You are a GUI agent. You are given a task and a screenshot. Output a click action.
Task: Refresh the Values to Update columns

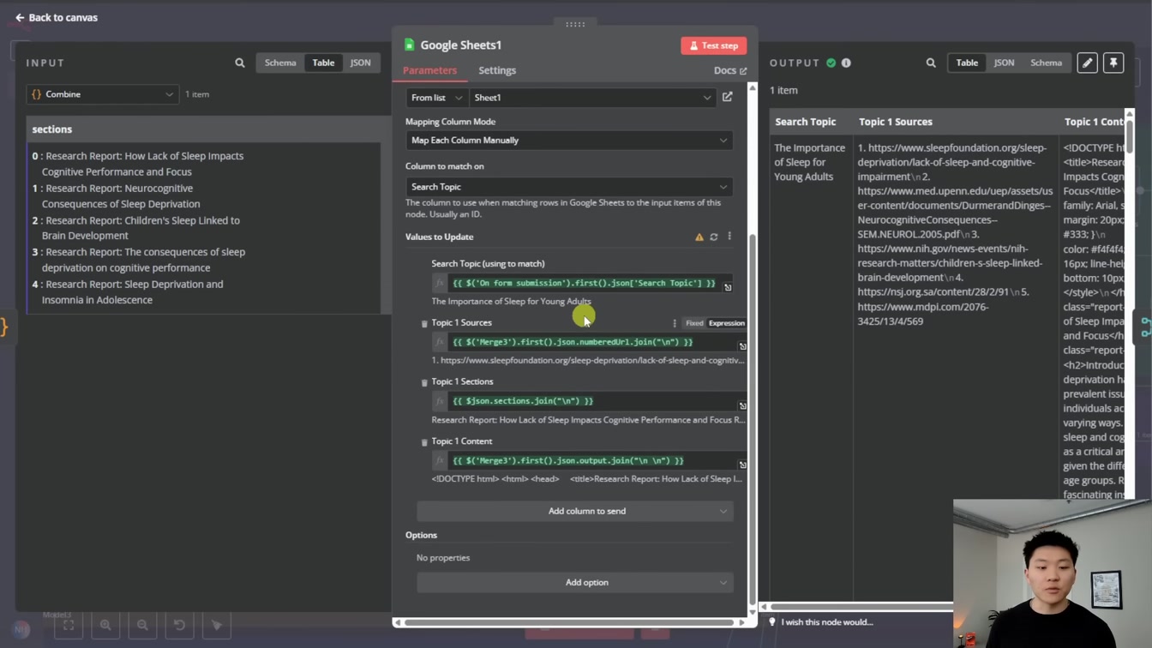714,237
